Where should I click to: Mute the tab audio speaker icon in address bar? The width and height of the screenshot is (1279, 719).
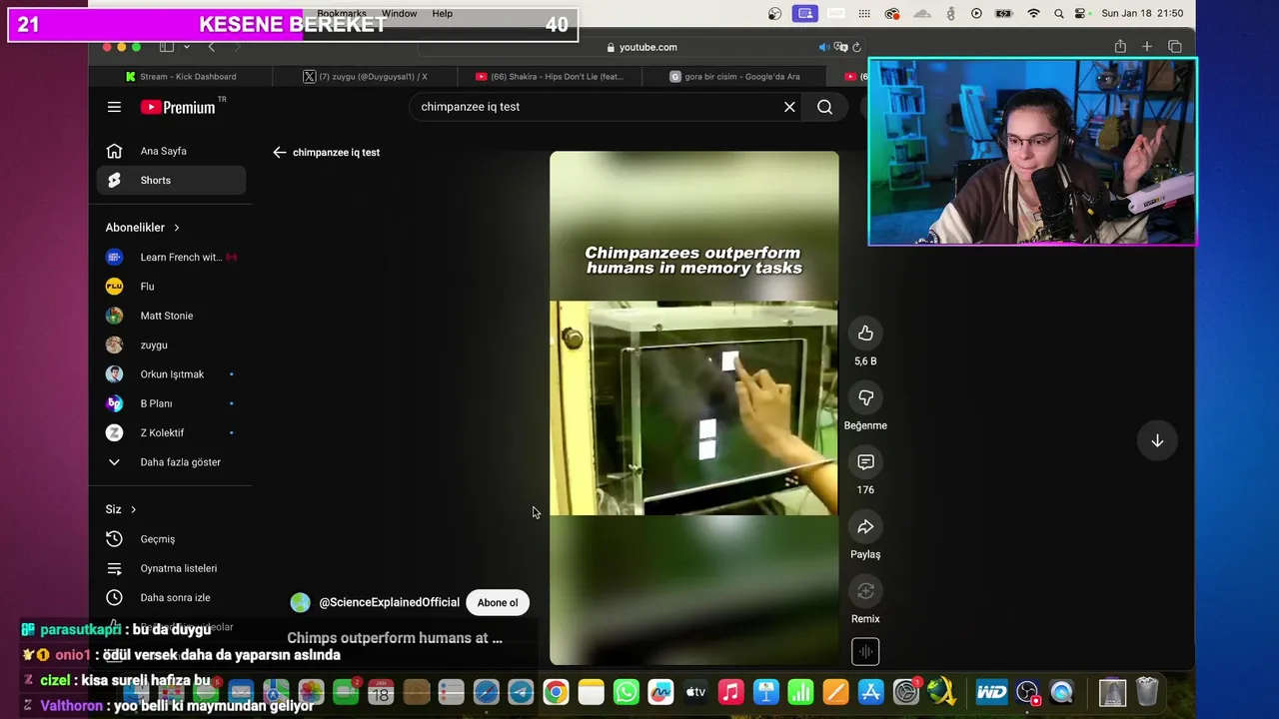(x=824, y=47)
